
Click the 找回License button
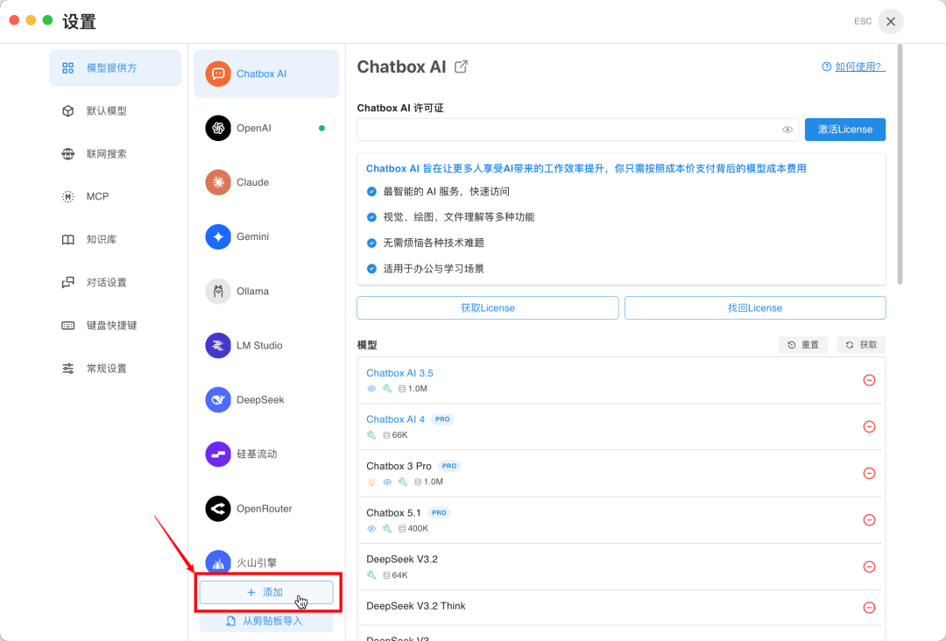click(x=755, y=307)
